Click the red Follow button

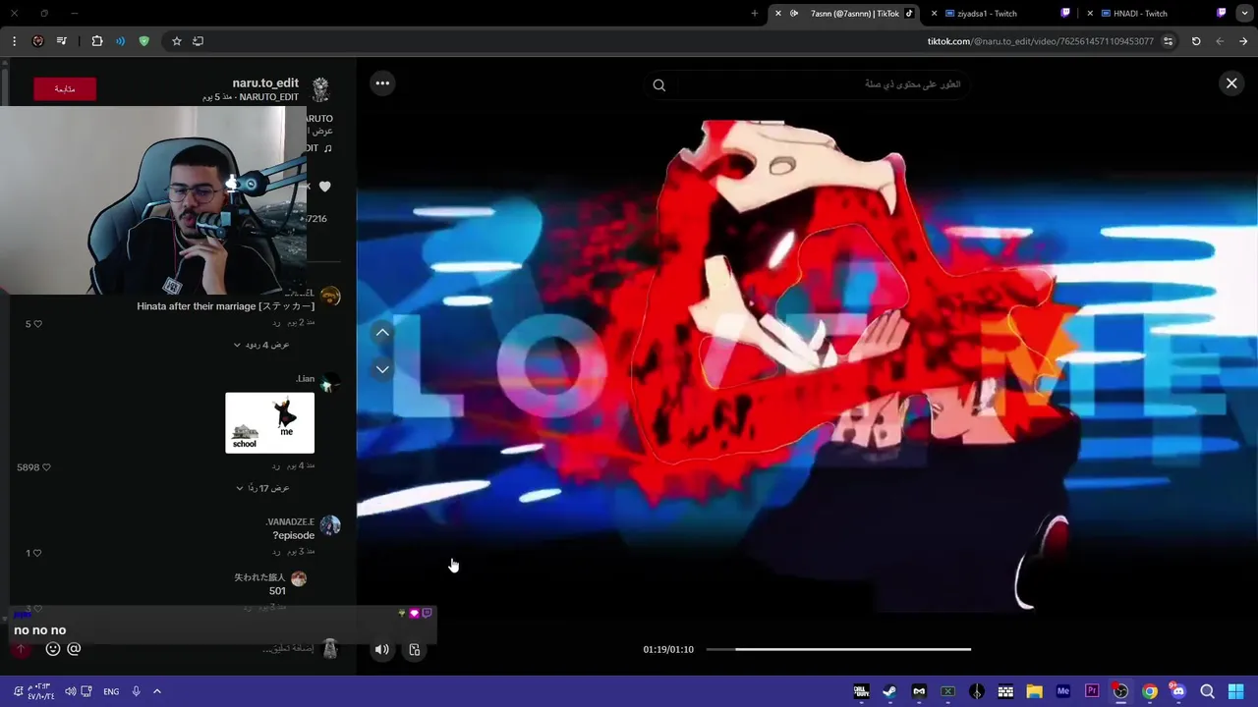pos(64,88)
